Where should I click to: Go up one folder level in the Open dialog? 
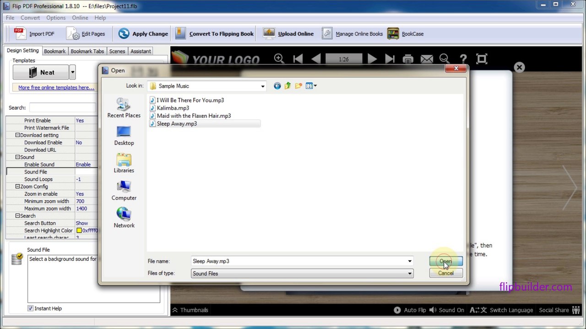click(x=288, y=86)
